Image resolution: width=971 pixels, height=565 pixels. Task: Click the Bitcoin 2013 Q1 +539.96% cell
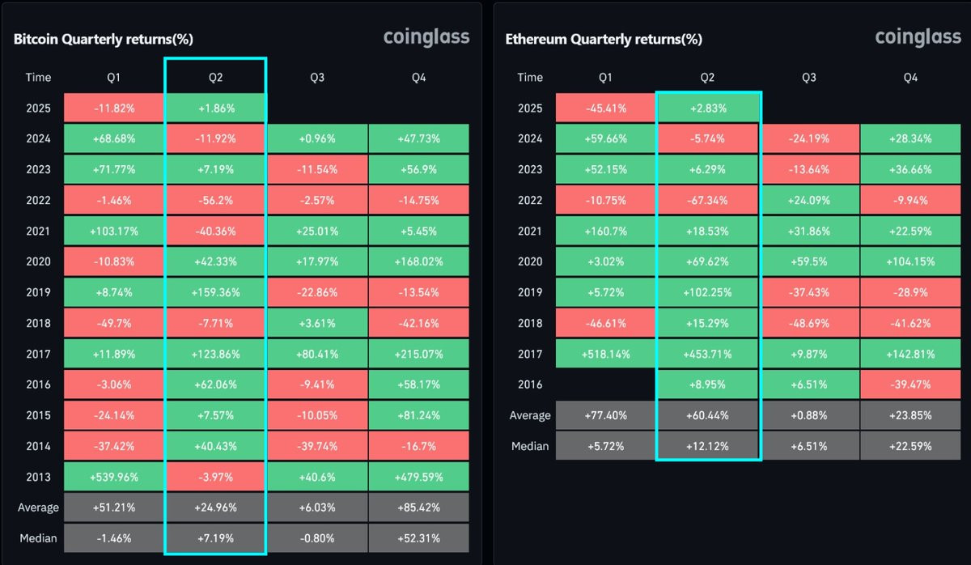coord(113,477)
